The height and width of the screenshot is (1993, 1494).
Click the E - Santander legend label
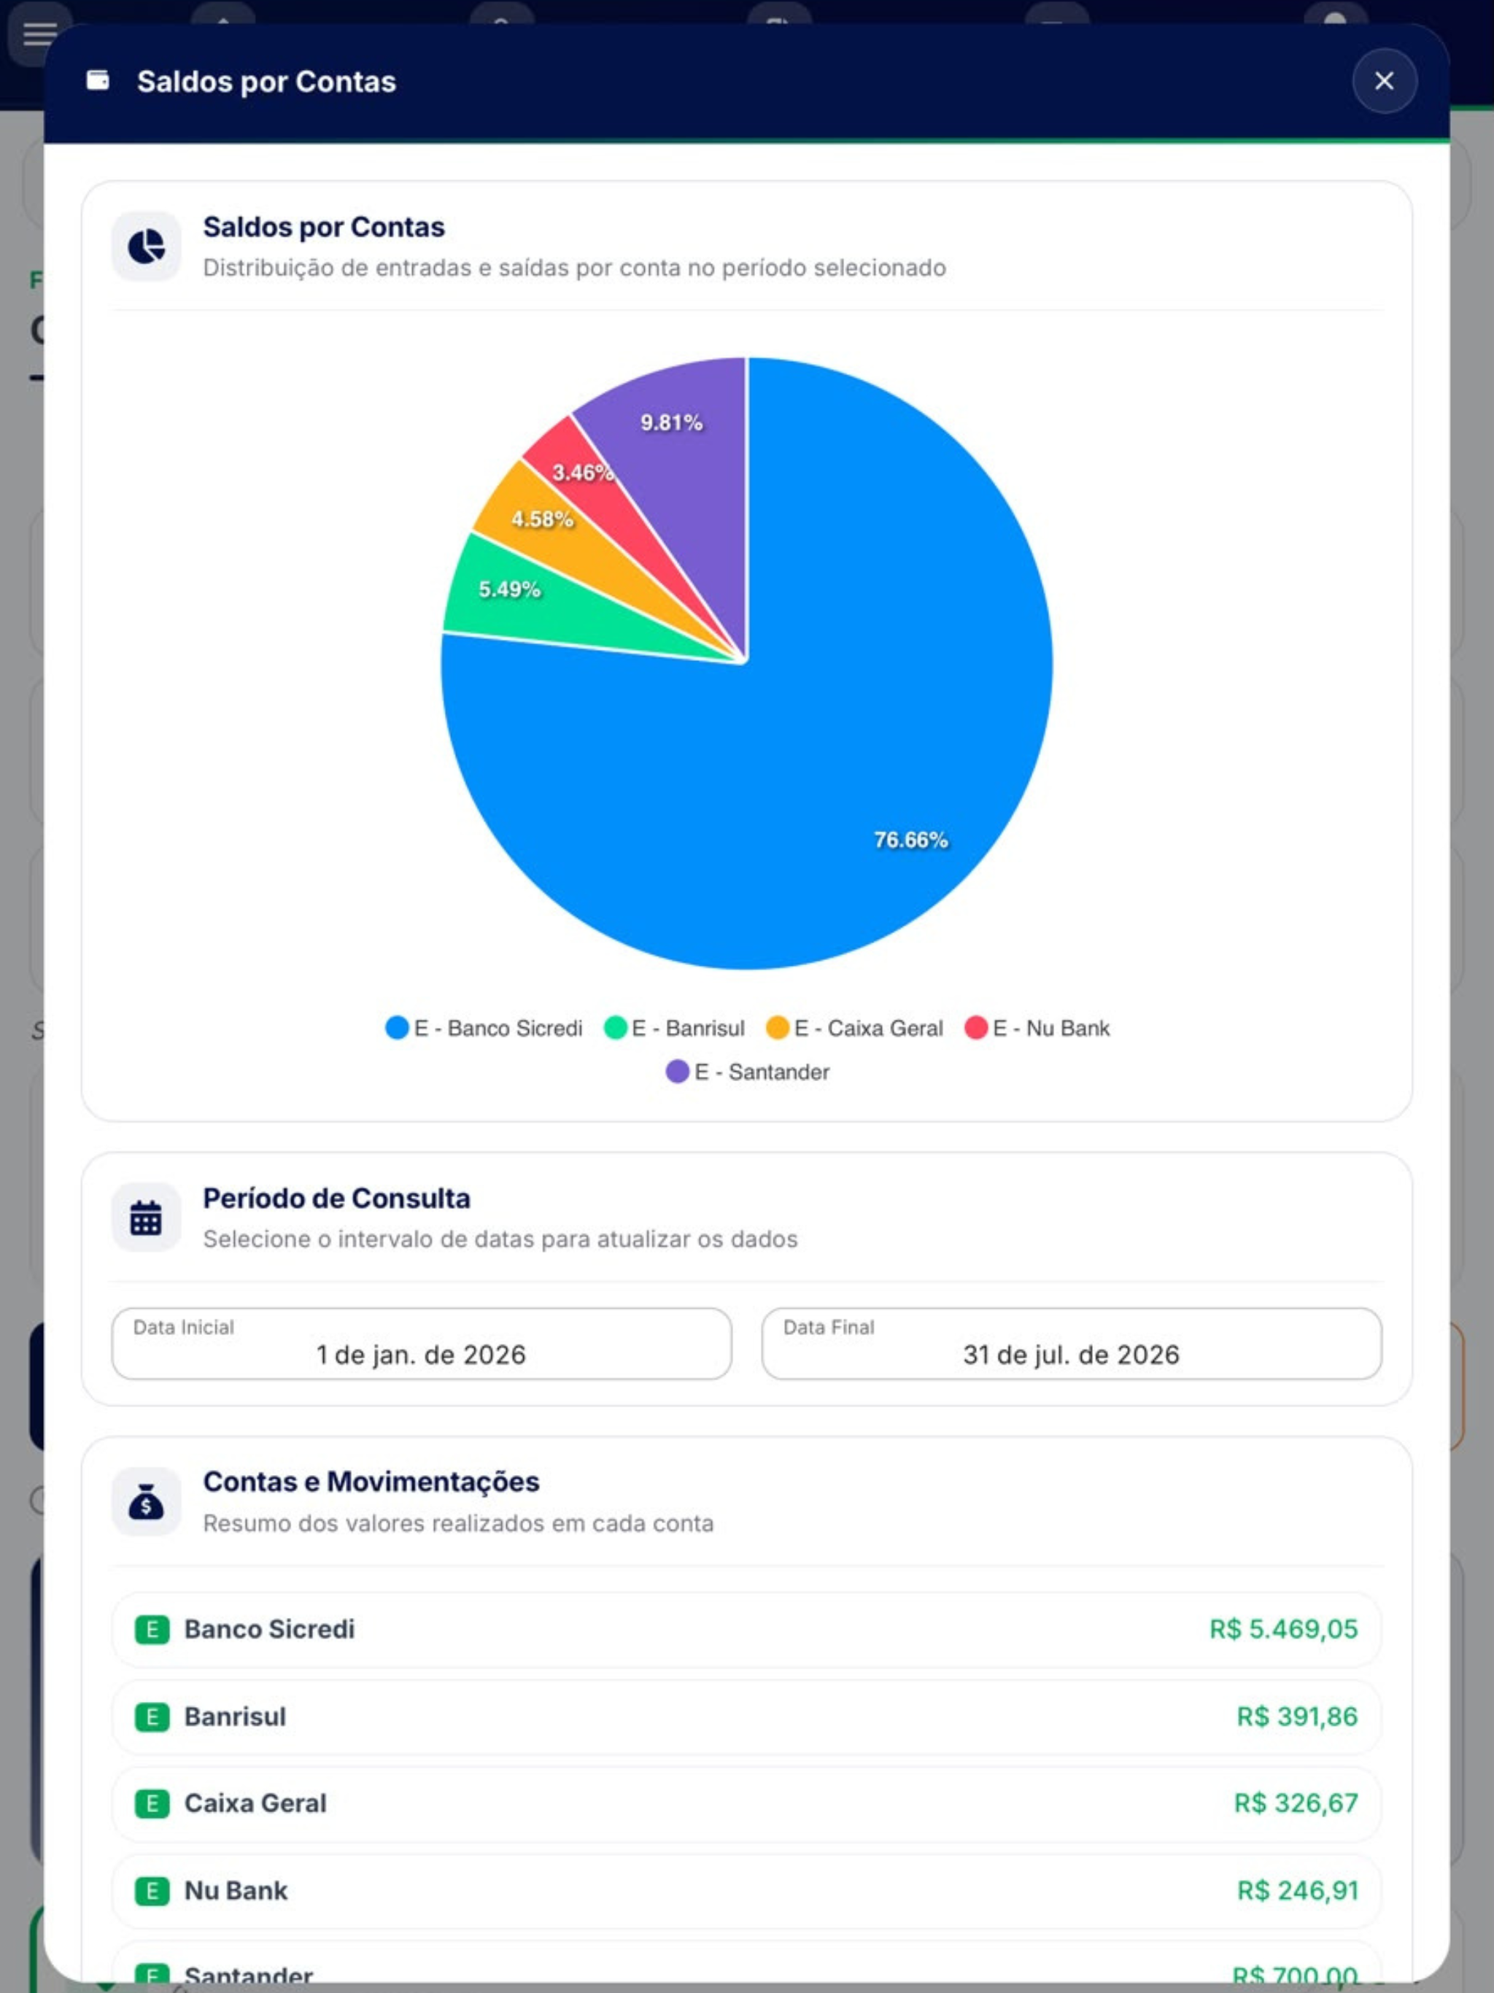[x=762, y=1072]
